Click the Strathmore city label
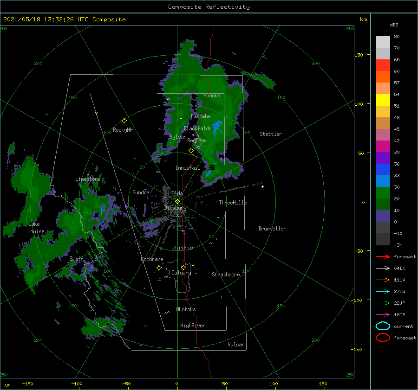 (226, 275)
